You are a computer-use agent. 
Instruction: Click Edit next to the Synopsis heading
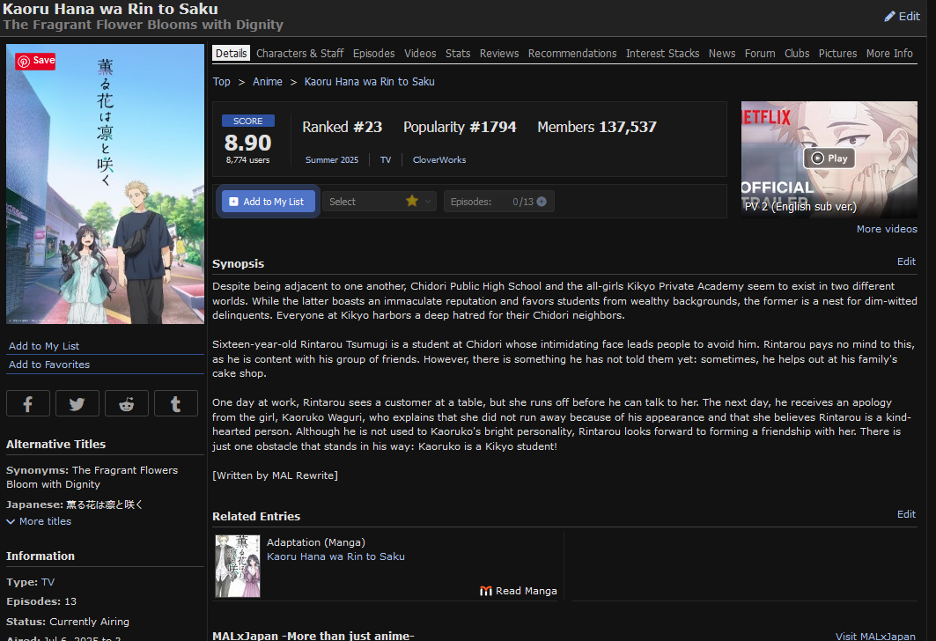tap(906, 262)
